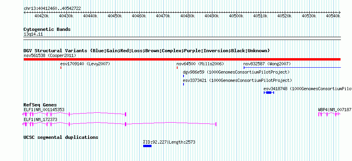Screen dimensions: 352x161
Task: Click the esv1709140 (Levy2007) label
Action: 85,64
